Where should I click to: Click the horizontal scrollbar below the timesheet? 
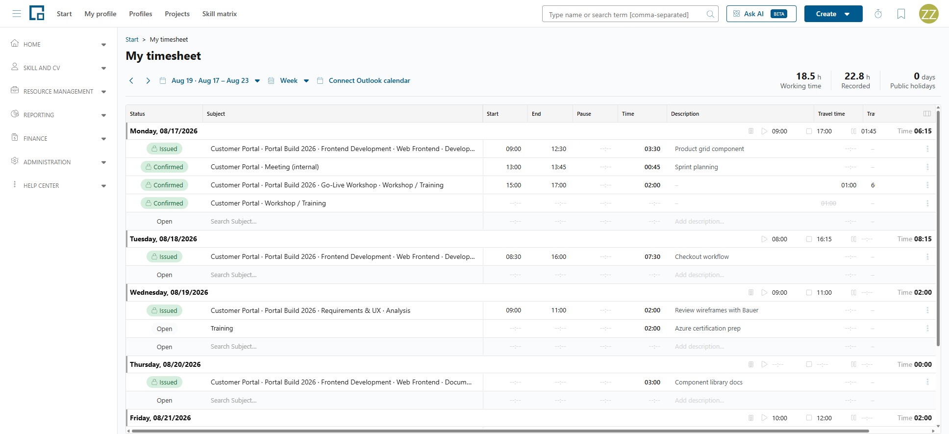click(500, 431)
